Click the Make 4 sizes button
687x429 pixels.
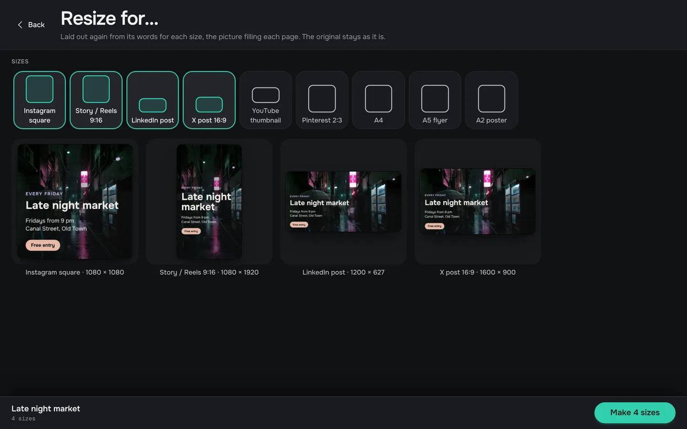[635, 413]
